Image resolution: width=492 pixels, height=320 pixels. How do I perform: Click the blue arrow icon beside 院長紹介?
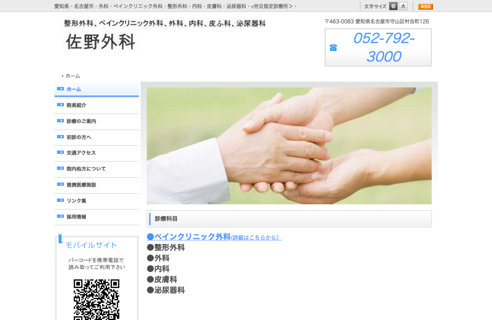pyautogui.click(x=60, y=105)
